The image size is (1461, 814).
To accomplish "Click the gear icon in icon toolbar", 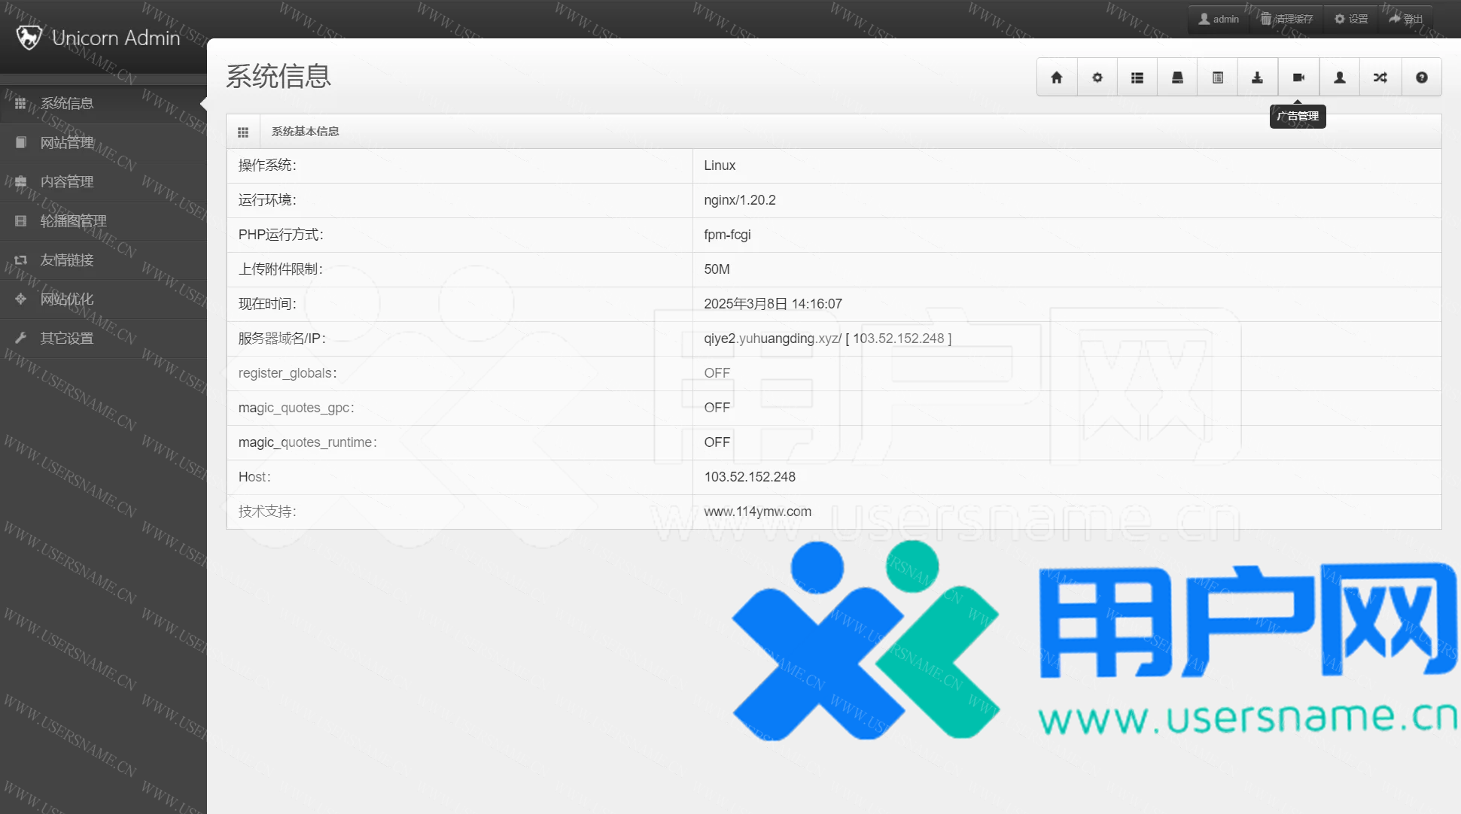I will (1097, 77).
